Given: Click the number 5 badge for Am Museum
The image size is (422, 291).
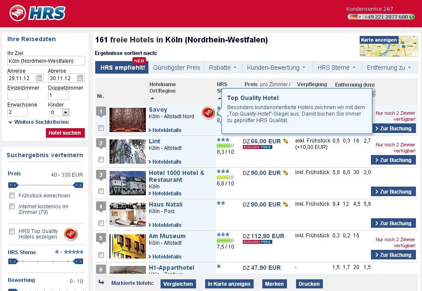Looking at the screenshot, I should coord(101,238).
